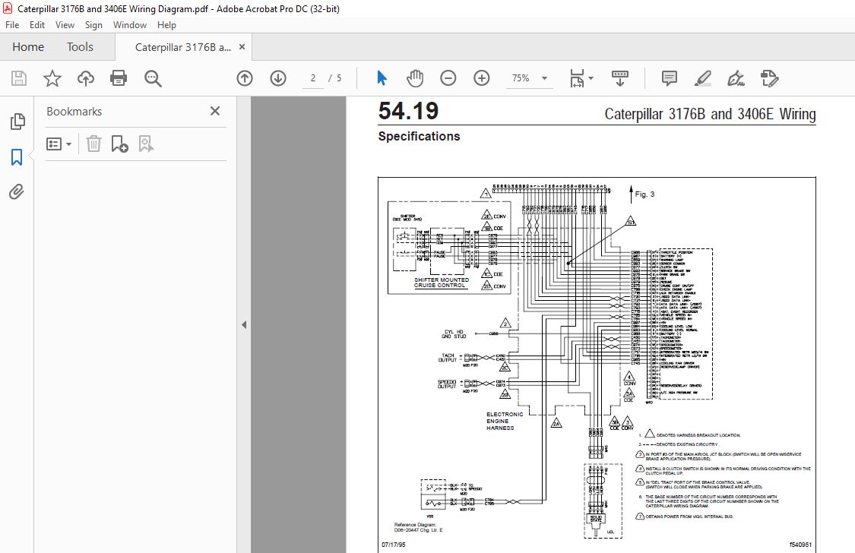Upload file to cloud icon
The width and height of the screenshot is (855, 553).
click(86, 78)
